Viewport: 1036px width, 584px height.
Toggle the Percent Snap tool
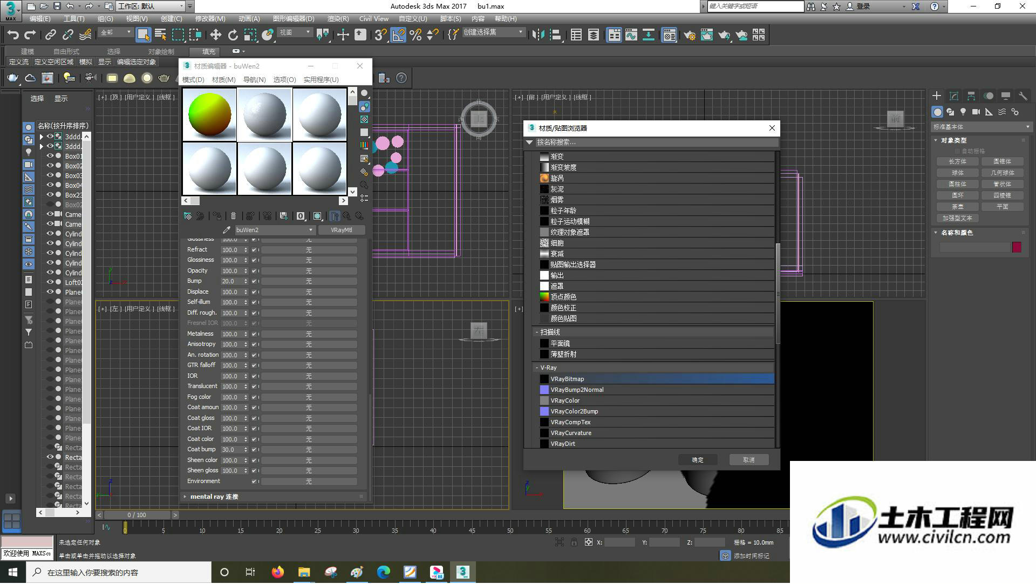point(415,35)
